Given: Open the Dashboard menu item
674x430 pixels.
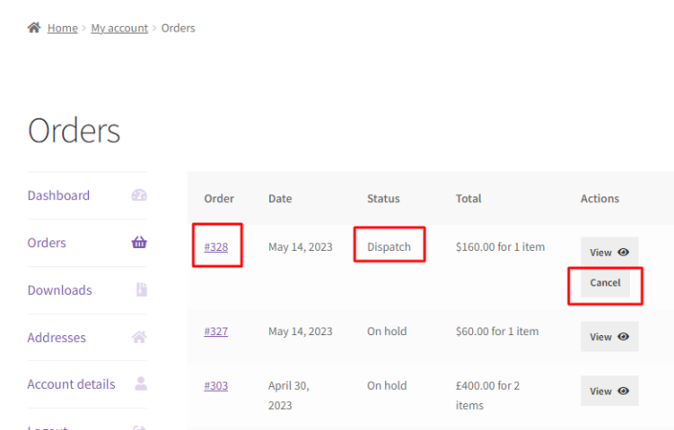Looking at the screenshot, I should coord(58,195).
